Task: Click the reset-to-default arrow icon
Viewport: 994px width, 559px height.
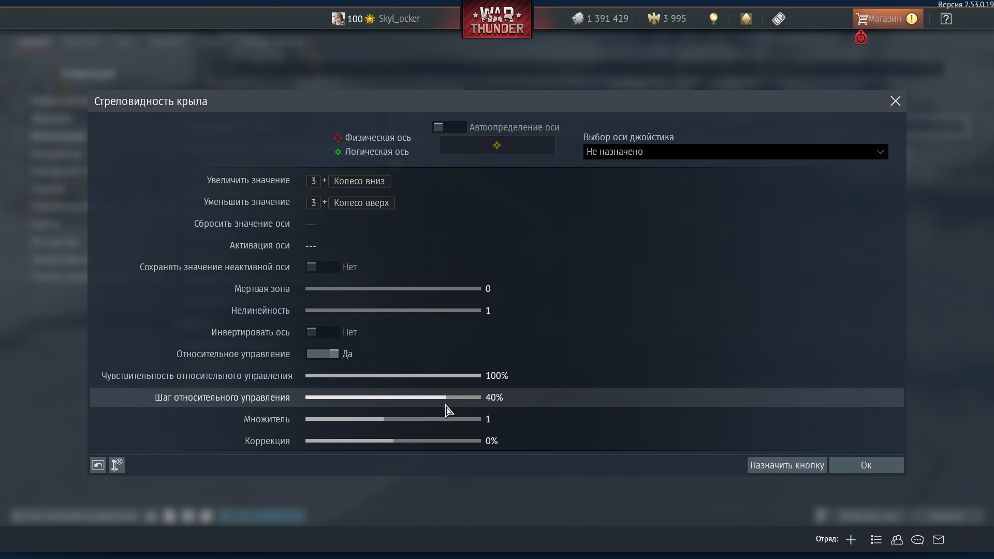Action: (98, 465)
